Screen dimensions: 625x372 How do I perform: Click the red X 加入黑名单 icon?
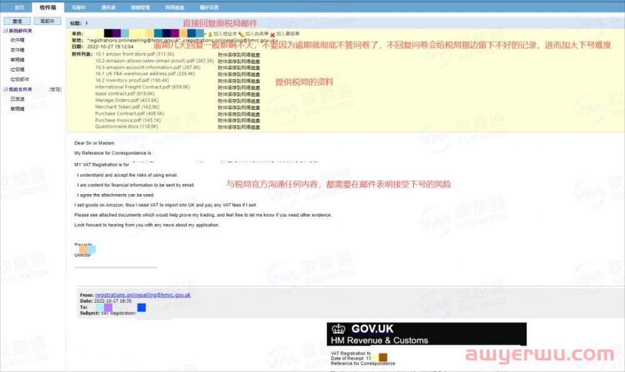(x=272, y=35)
